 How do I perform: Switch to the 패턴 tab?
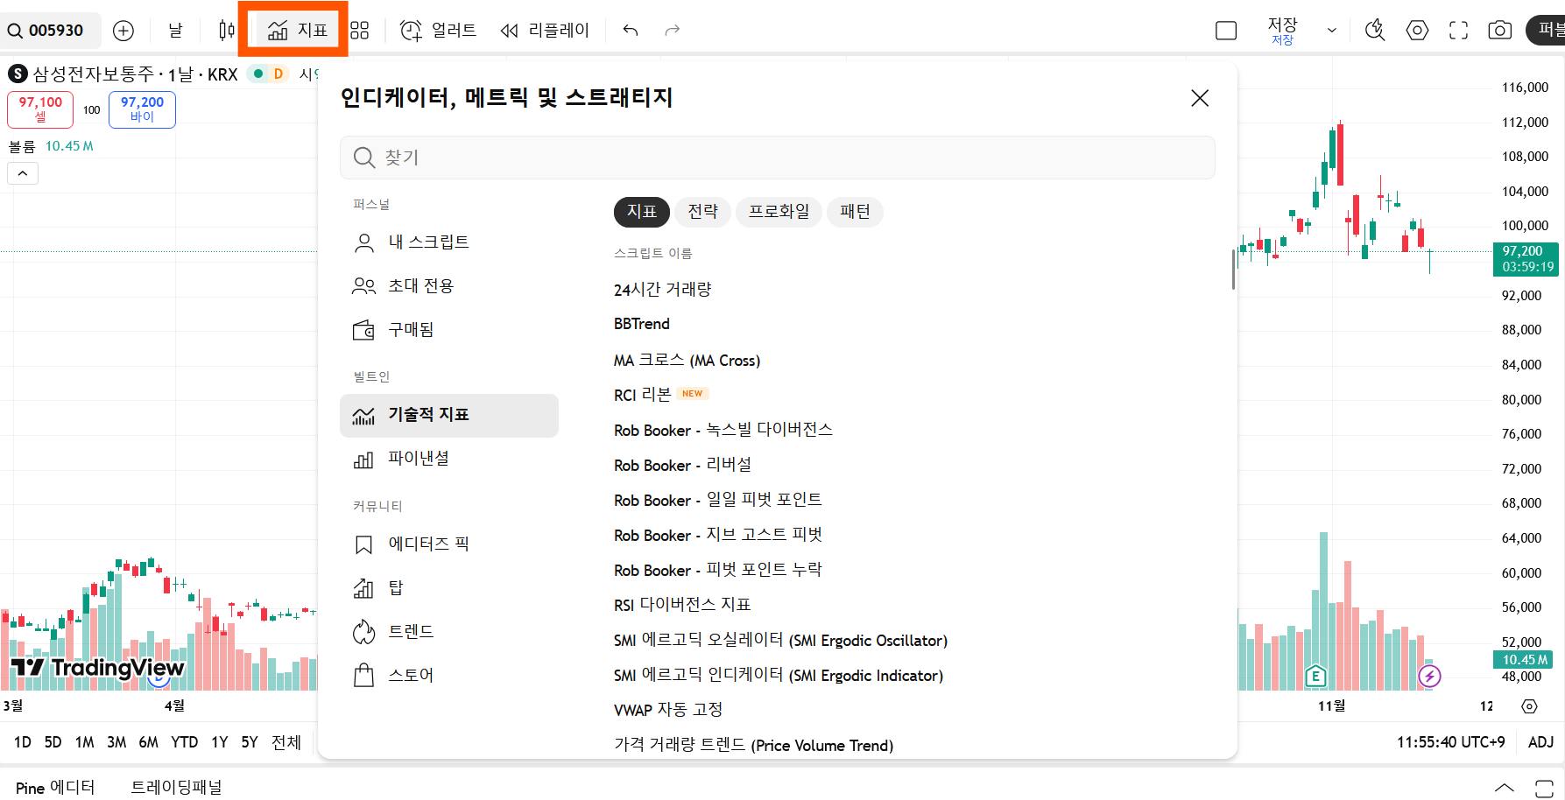click(x=856, y=212)
